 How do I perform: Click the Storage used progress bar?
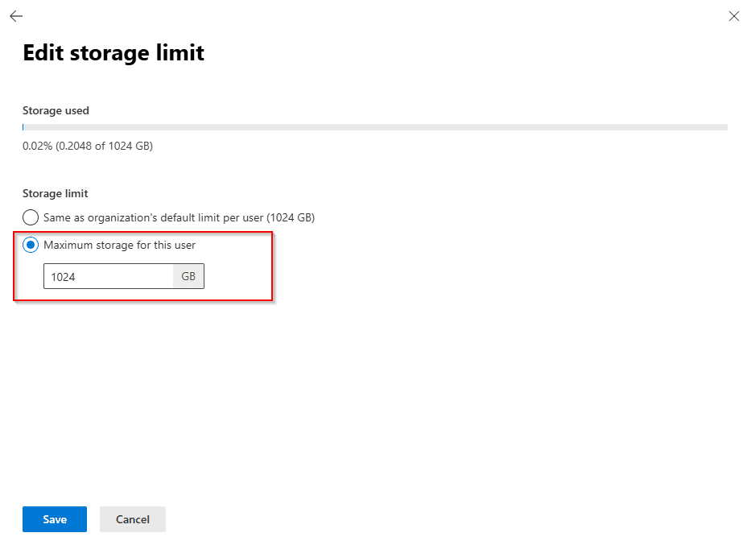[373, 126]
